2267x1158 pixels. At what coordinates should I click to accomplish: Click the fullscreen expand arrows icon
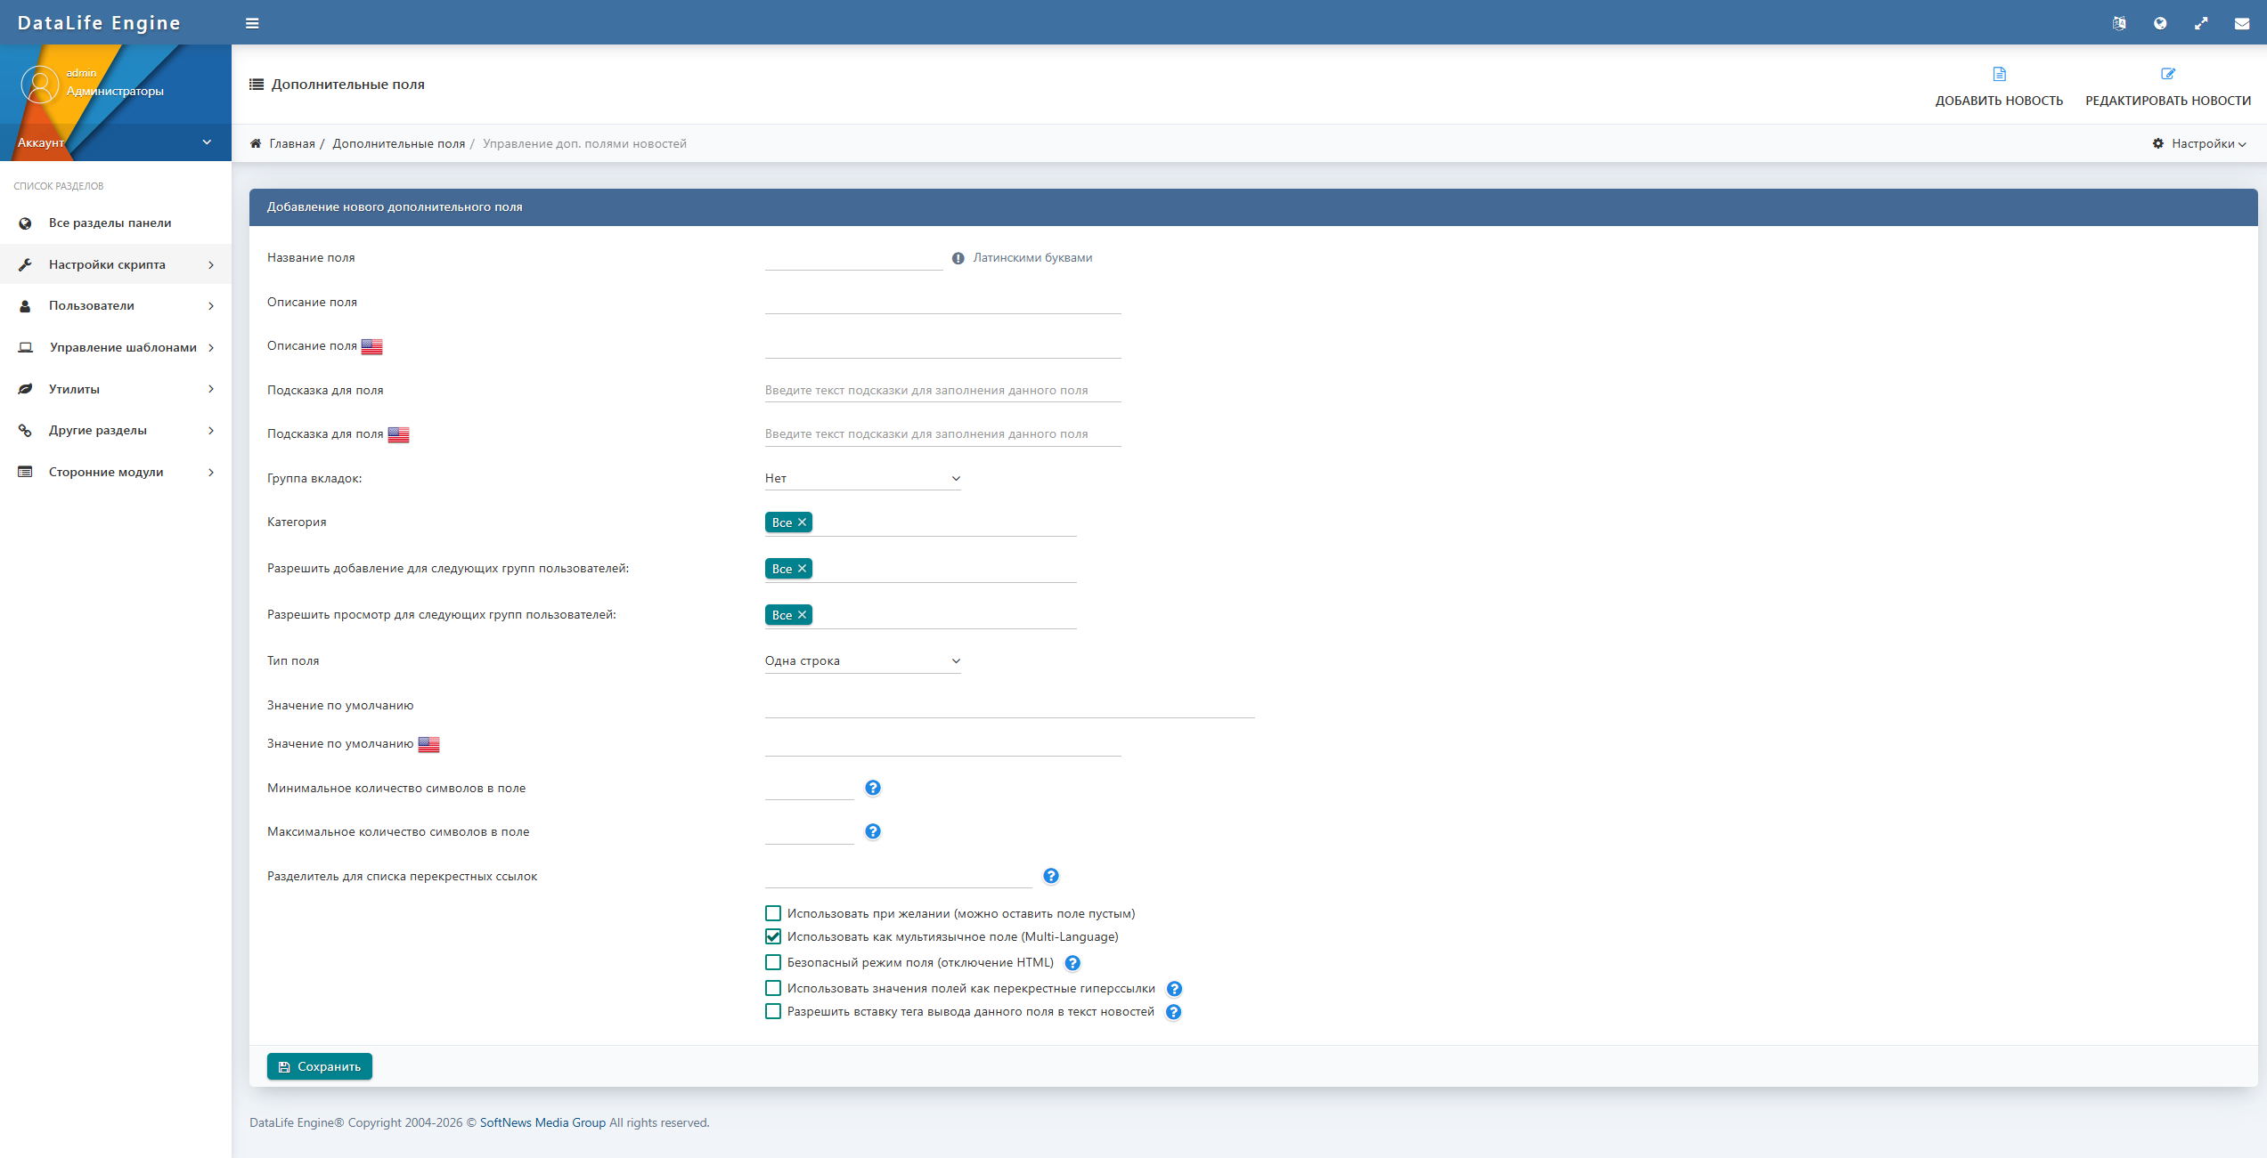tap(2201, 23)
